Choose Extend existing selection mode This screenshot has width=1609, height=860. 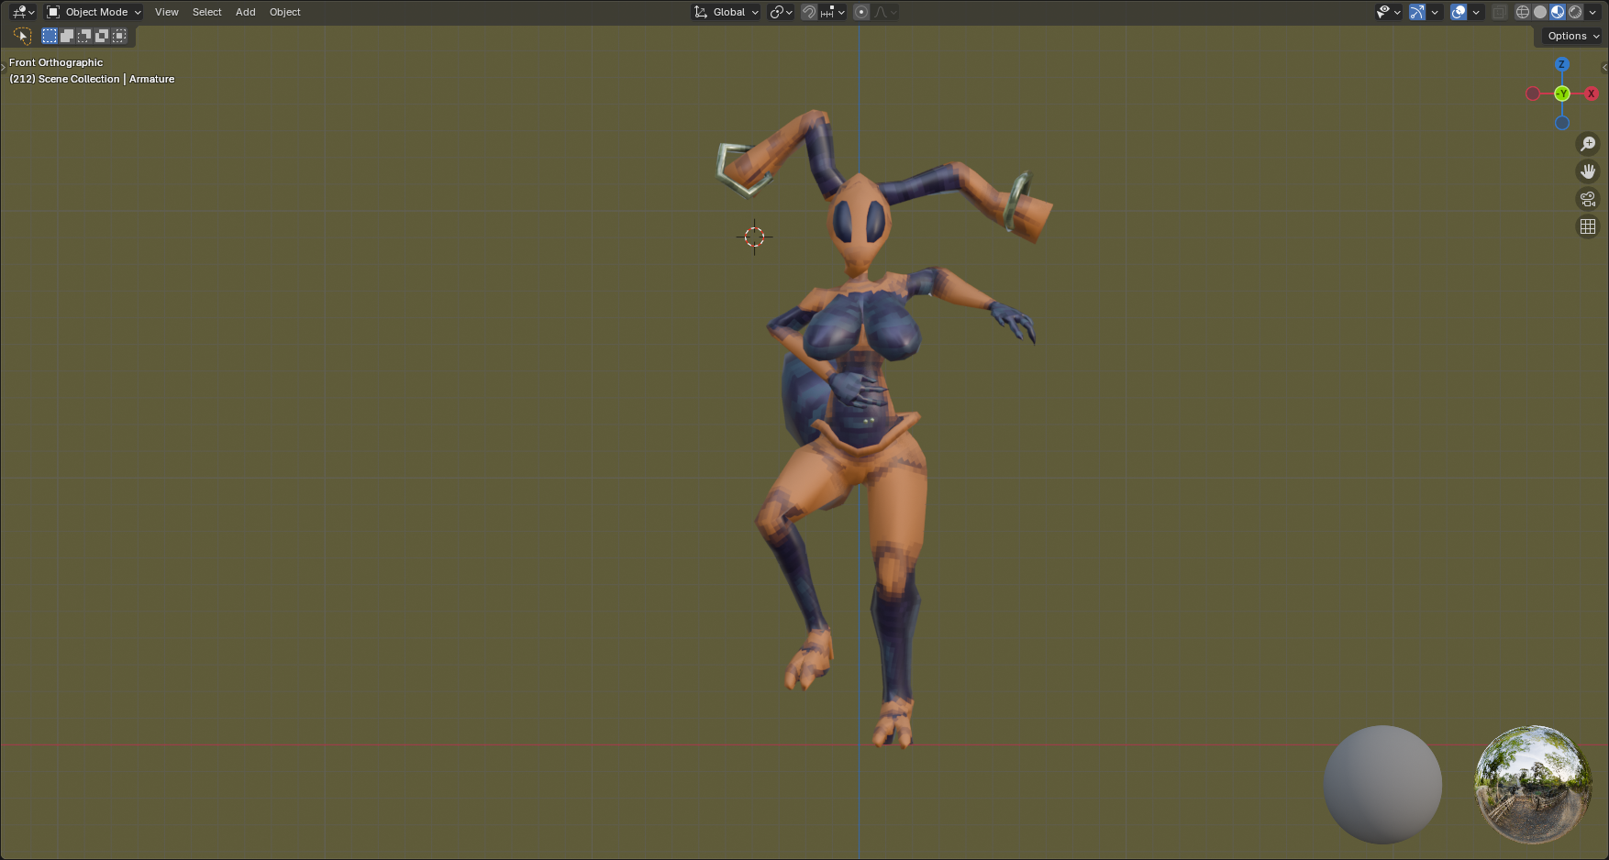67,36
